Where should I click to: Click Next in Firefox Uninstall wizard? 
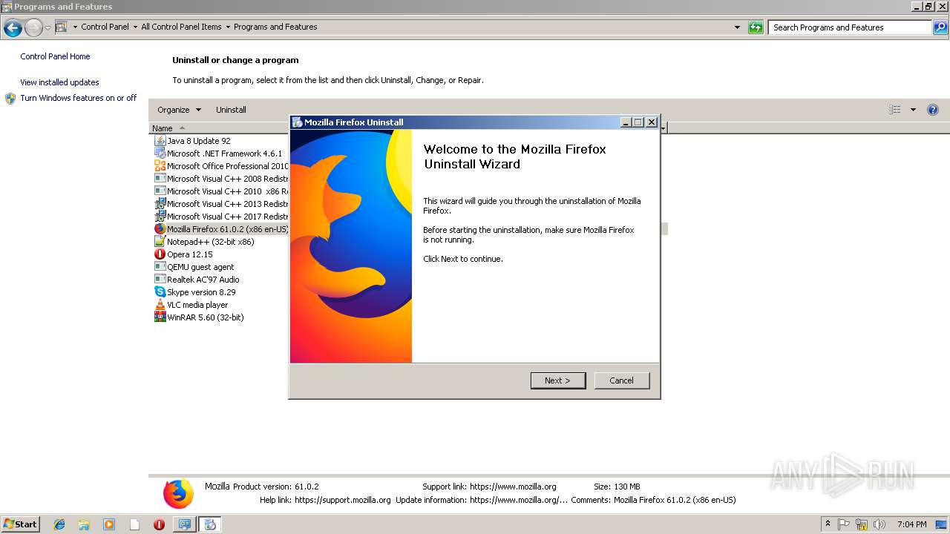[558, 380]
